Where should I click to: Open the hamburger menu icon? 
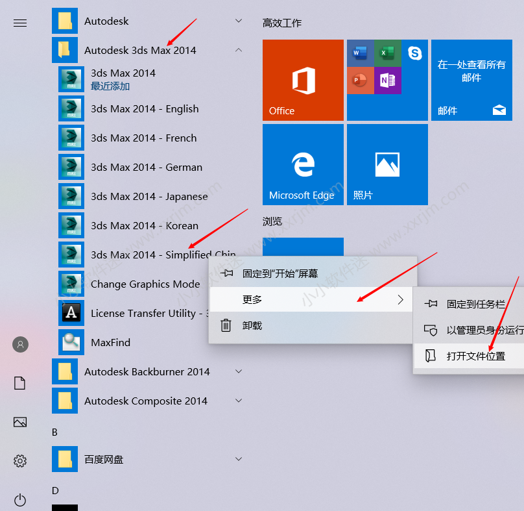click(20, 23)
